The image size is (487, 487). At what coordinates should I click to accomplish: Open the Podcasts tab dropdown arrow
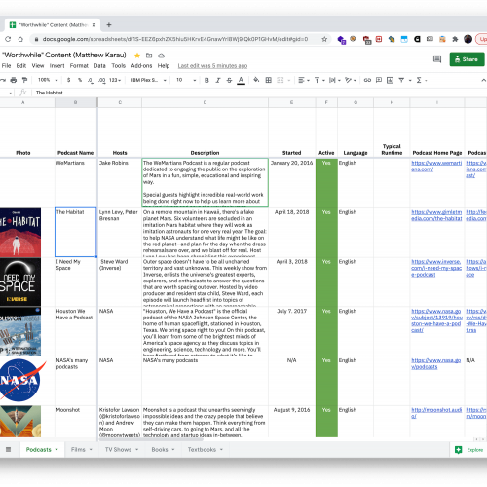click(x=56, y=450)
